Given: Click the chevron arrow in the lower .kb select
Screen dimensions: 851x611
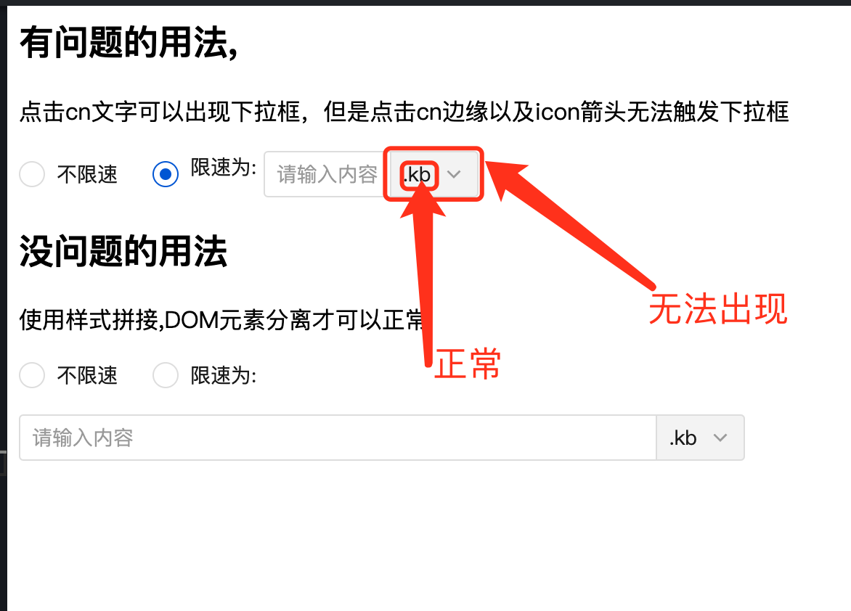Looking at the screenshot, I should (x=720, y=438).
